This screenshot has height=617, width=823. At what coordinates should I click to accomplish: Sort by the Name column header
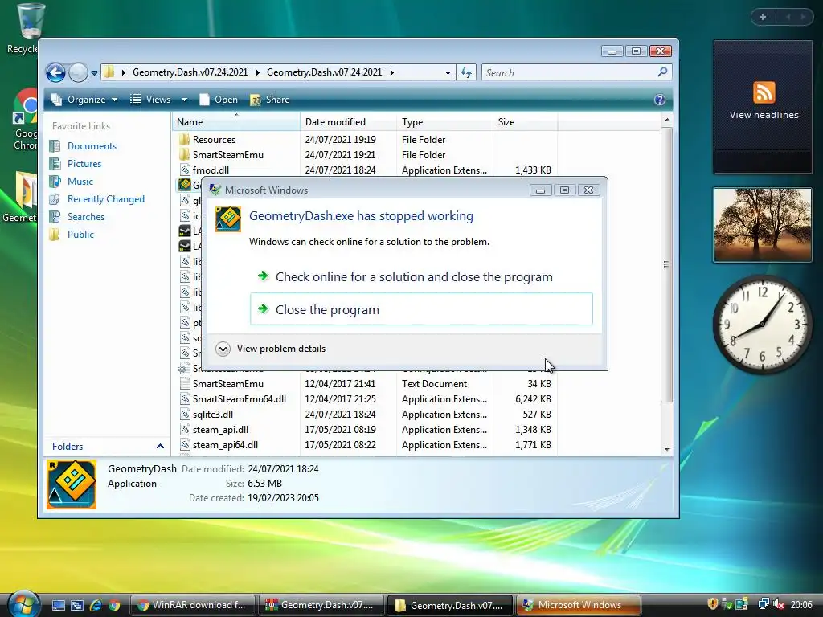point(236,122)
